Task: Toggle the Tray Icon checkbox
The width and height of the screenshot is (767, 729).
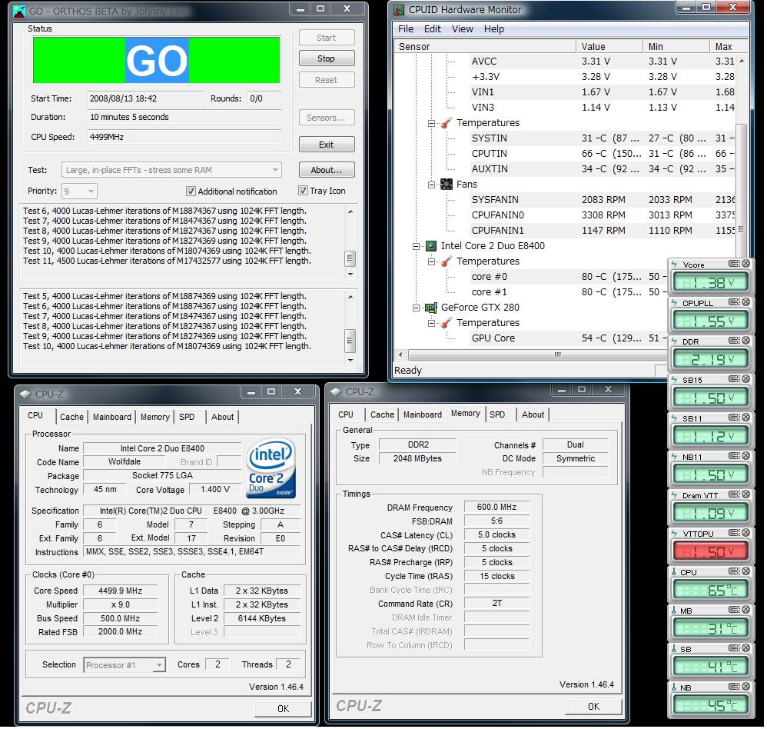Action: click(x=304, y=191)
